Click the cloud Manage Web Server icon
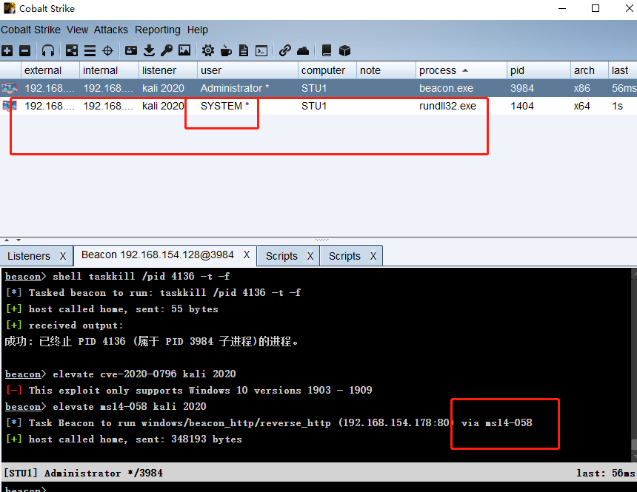637x492 pixels. pyautogui.click(x=303, y=51)
